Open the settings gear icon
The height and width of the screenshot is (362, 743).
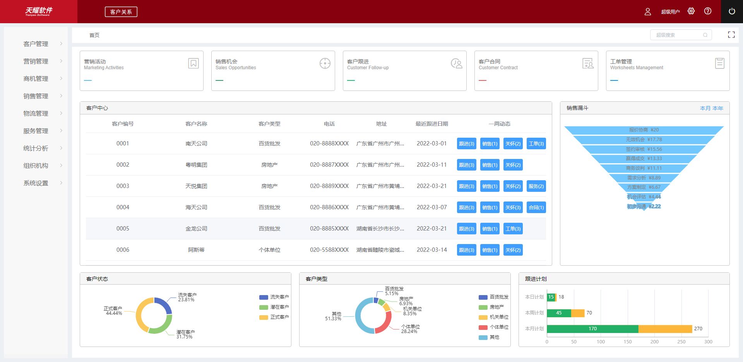tap(691, 11)
